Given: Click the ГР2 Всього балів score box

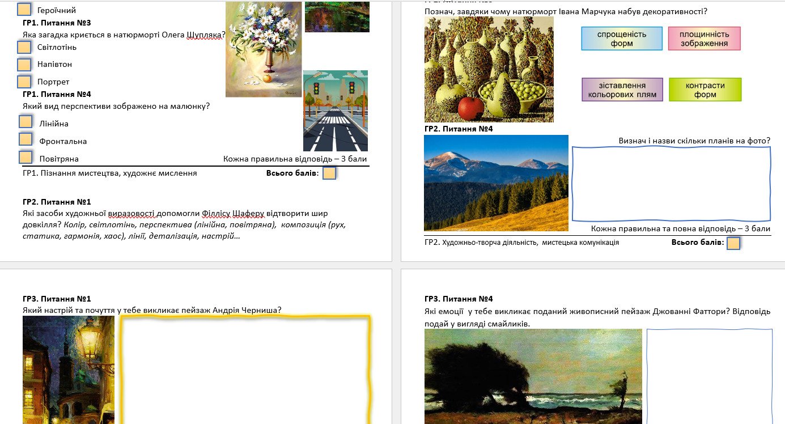Looking at the screenshot, I should pos(733,243).
